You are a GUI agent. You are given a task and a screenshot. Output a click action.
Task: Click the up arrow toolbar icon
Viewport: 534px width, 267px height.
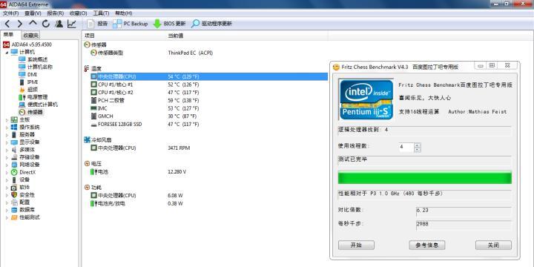pyautogui.click(x=33, y=24)
